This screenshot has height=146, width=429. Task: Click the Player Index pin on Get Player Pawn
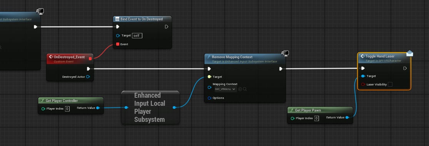pyautogui.click(x=293, y=118)
